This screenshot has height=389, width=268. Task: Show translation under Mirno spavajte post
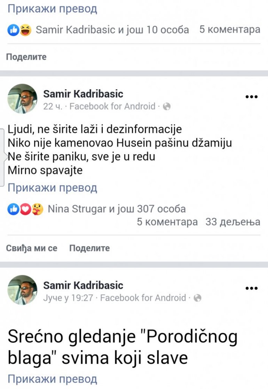pyautogui.click(x=52, y=188)
